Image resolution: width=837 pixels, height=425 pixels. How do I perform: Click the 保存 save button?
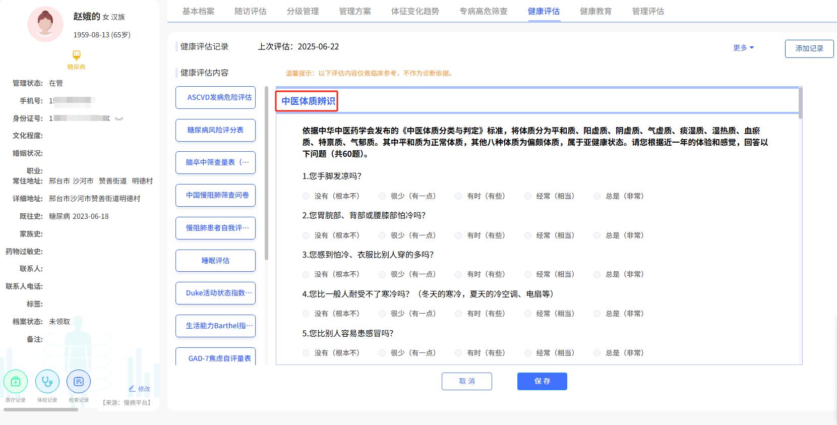[x=542, y=381]
